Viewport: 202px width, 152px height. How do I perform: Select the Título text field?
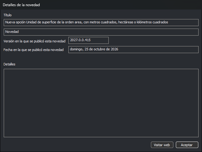101,22
